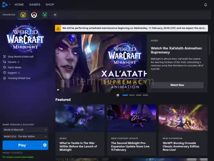Open the Battle.net logo menu
The height and width of the screenshot is (161, 214).
5,5
